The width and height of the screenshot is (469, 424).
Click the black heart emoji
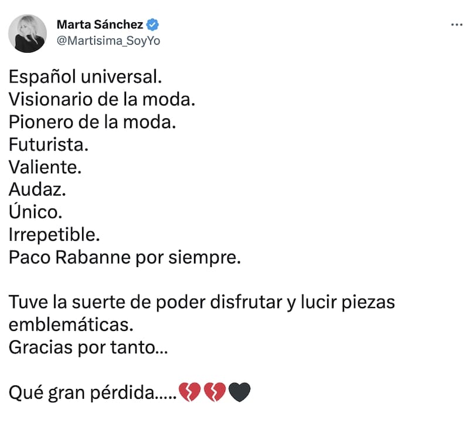(239, 392)
